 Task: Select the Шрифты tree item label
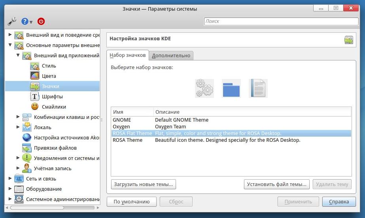click(x=52, y=96)
